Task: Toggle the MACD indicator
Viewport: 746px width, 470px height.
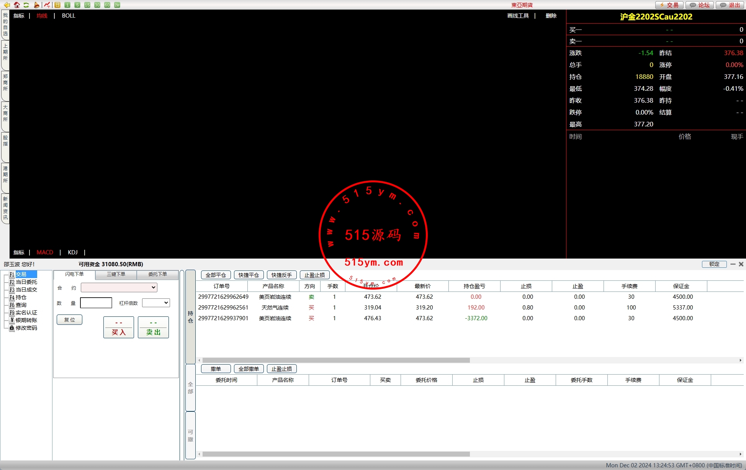Action: coord(45,252)
